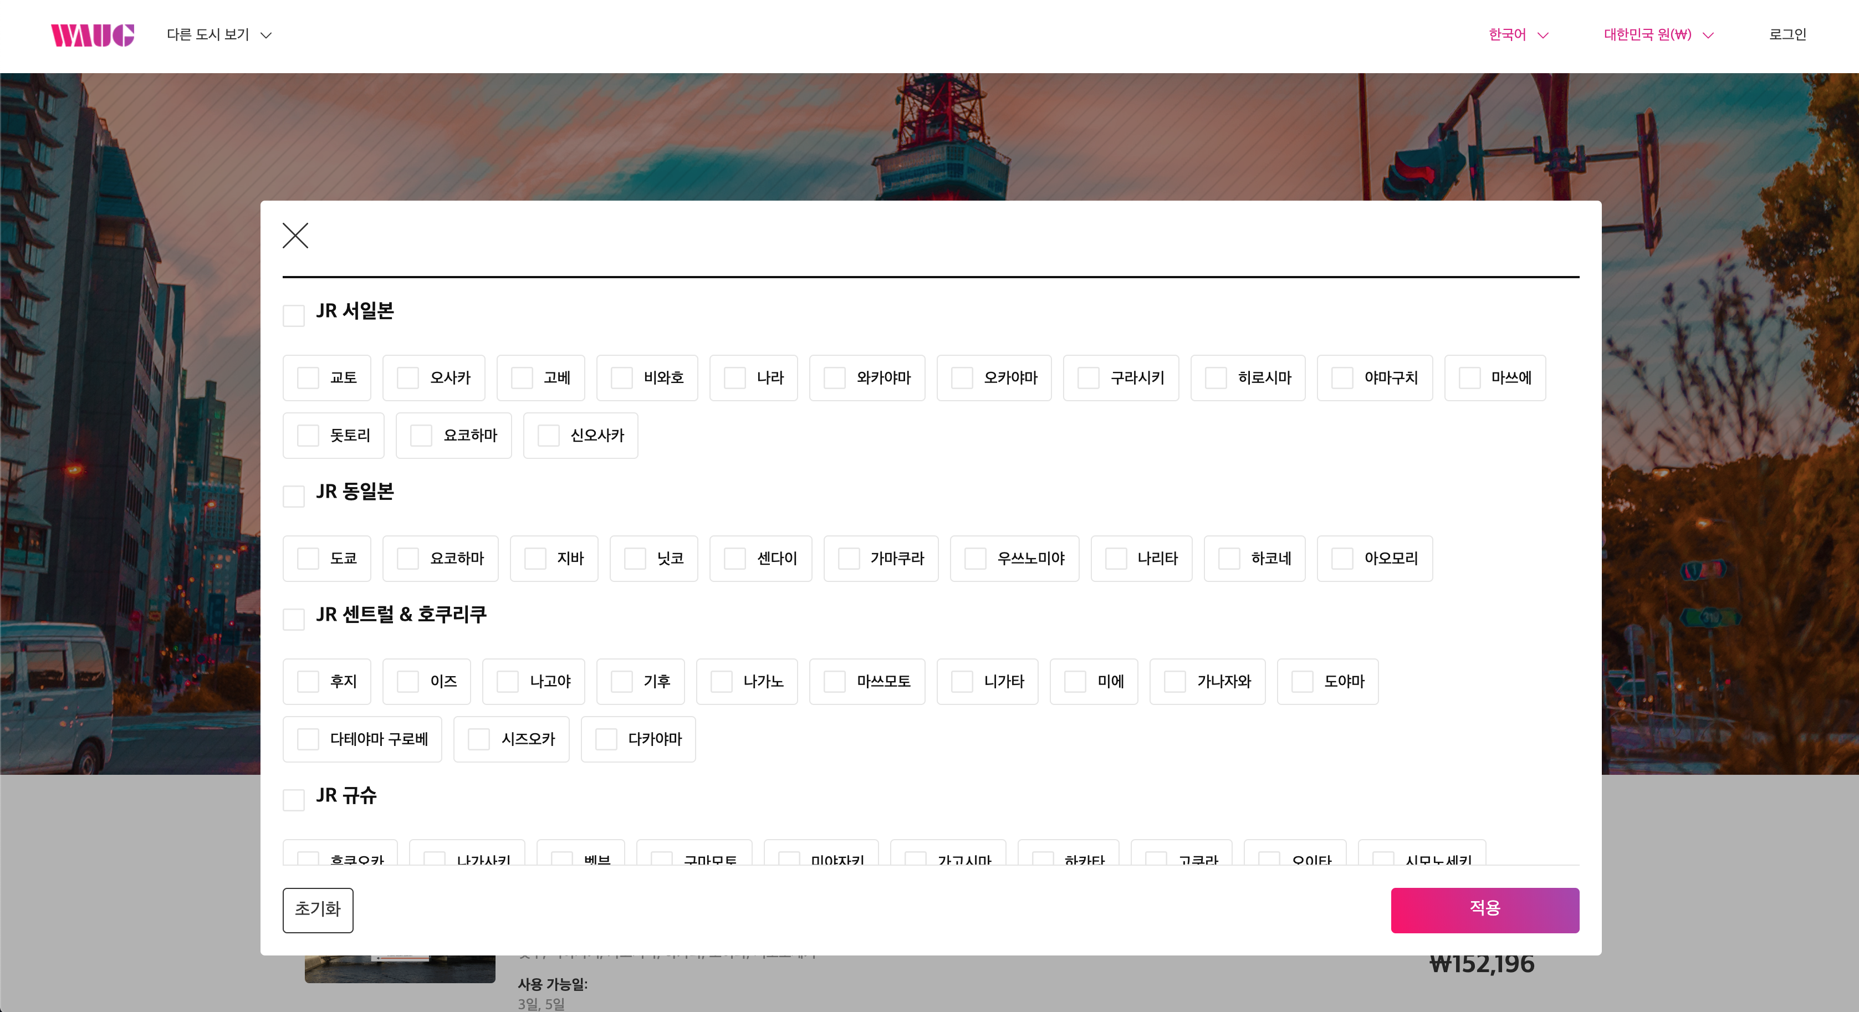Screen dimensions: 1859x1012
Task: Tick the 신오사카 checkbox
Action: [549, 435]
